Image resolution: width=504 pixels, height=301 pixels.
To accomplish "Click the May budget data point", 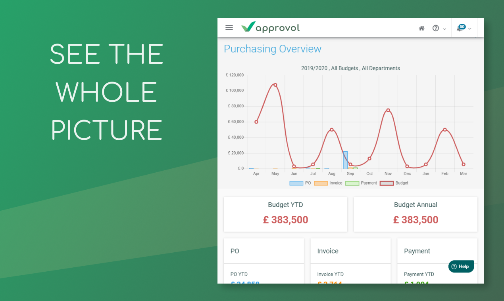I will pos(275,85).
